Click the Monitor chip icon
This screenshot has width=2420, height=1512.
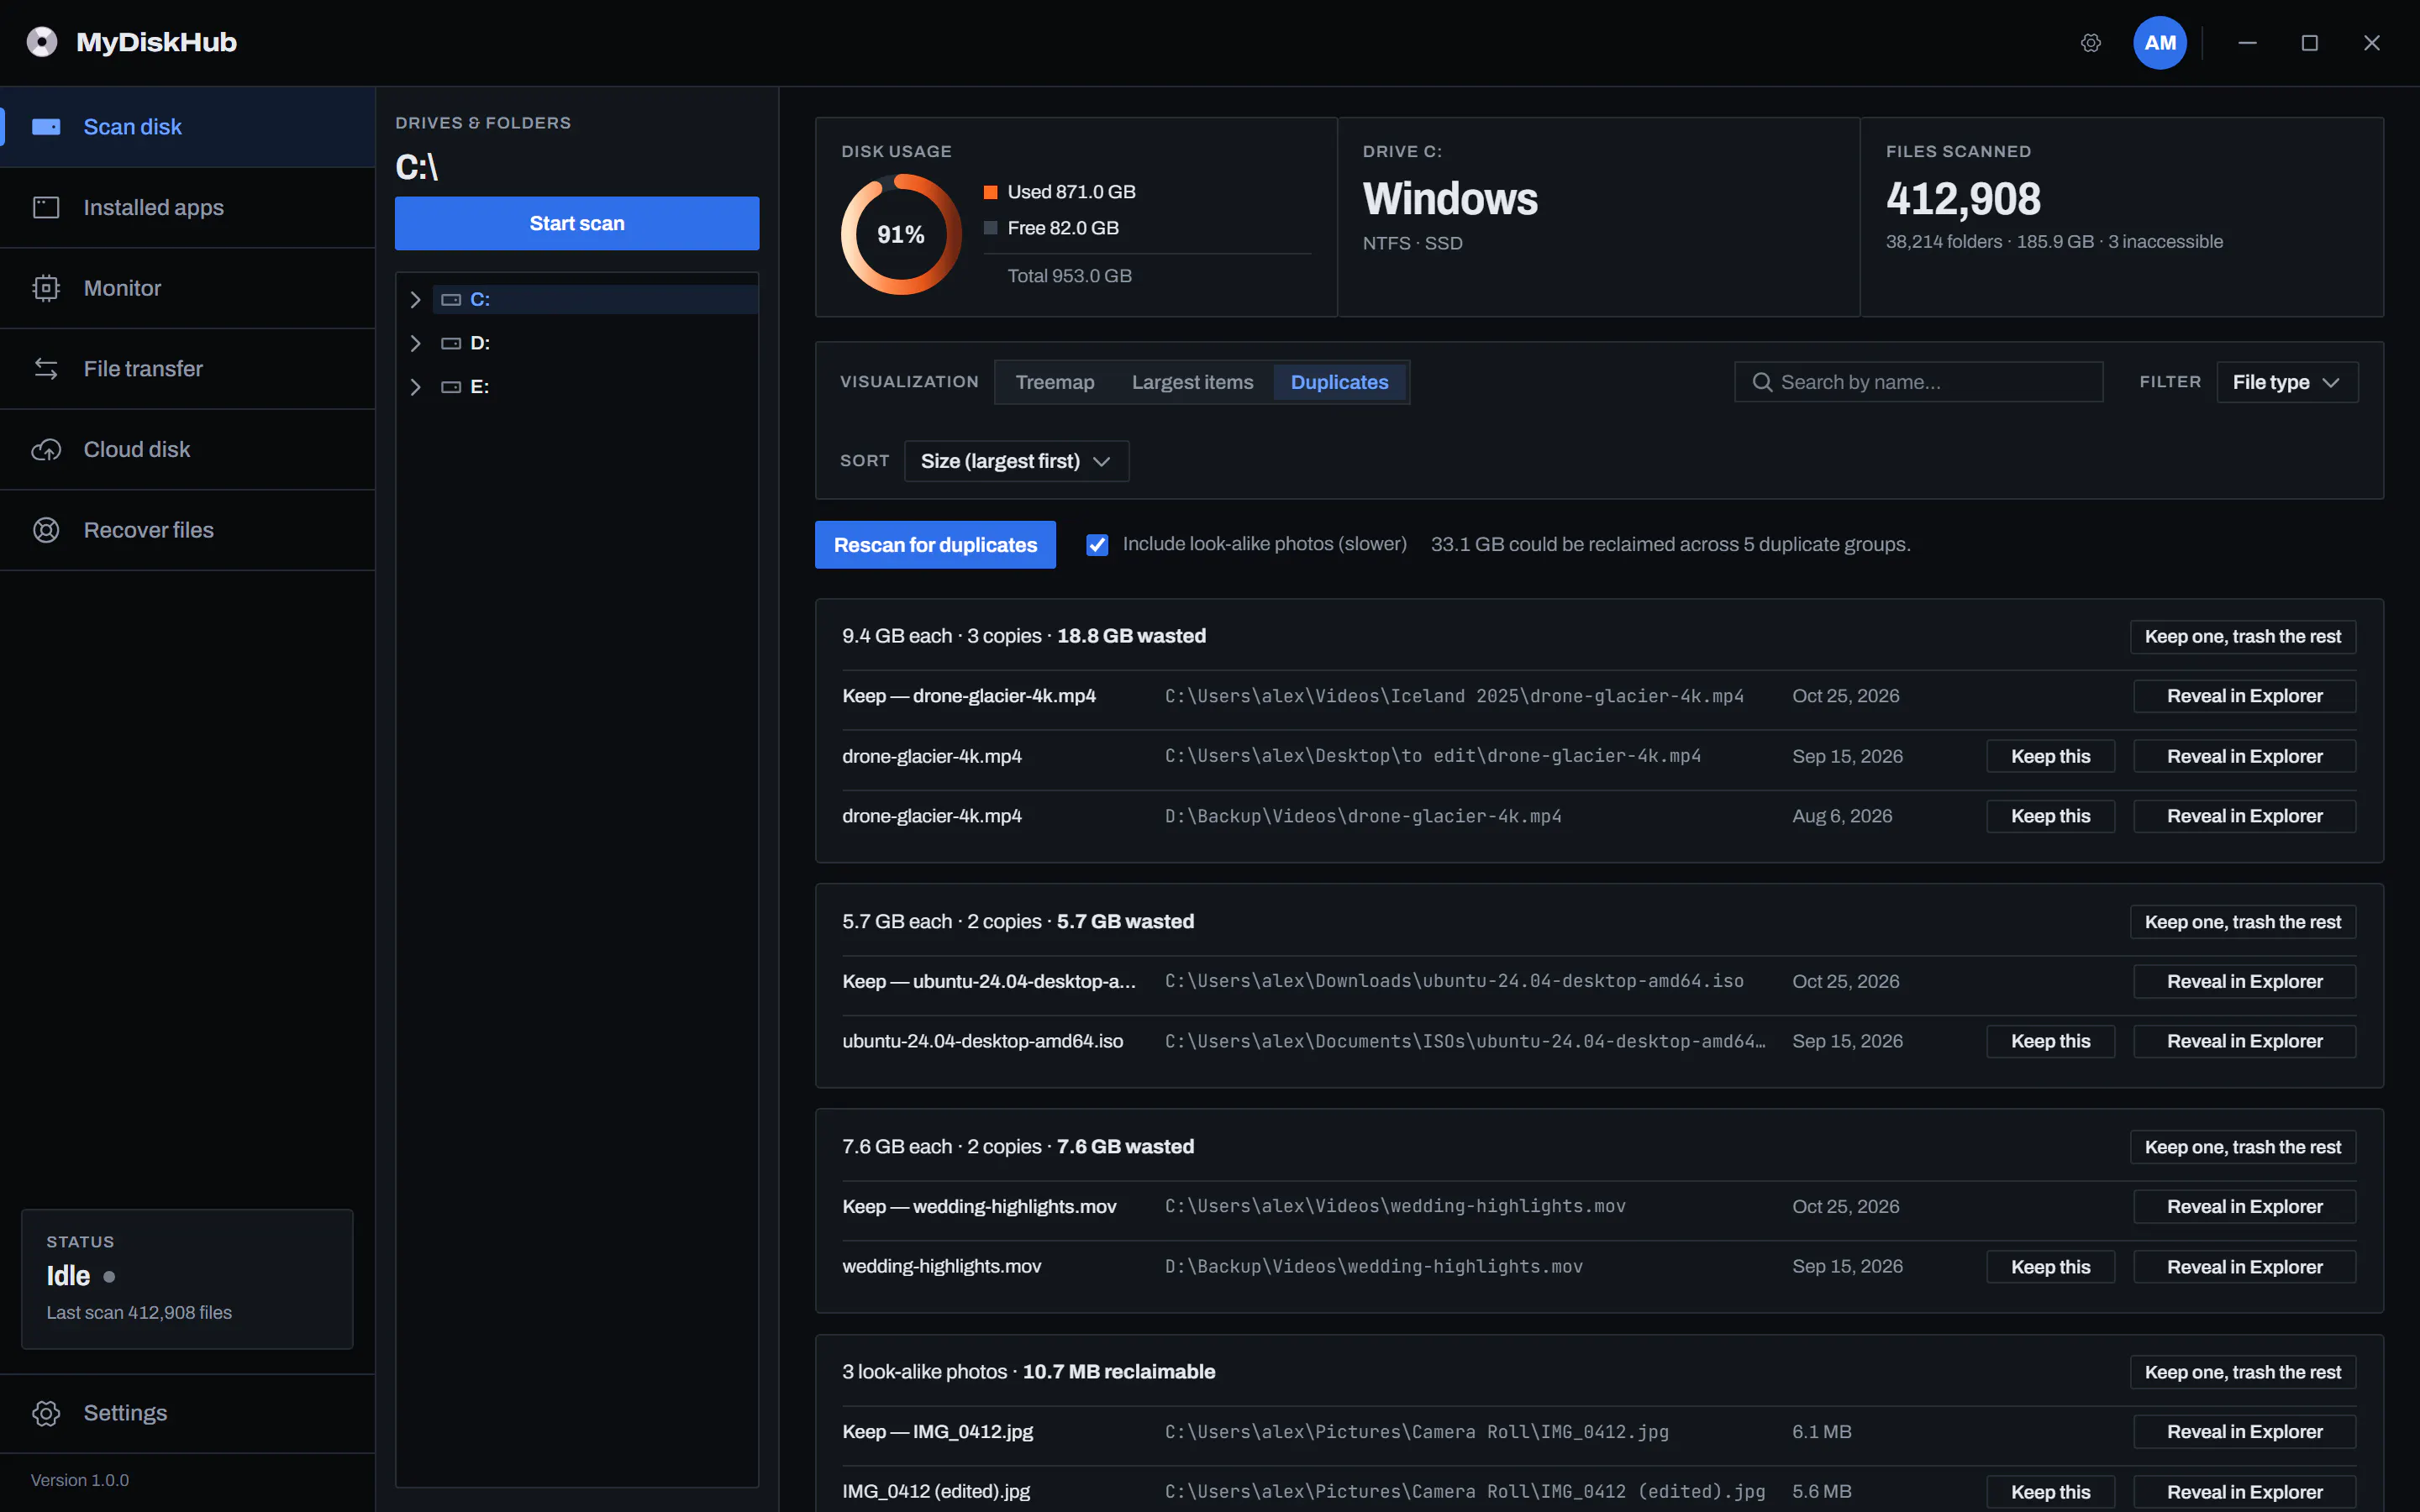click(x=46, y=288)
